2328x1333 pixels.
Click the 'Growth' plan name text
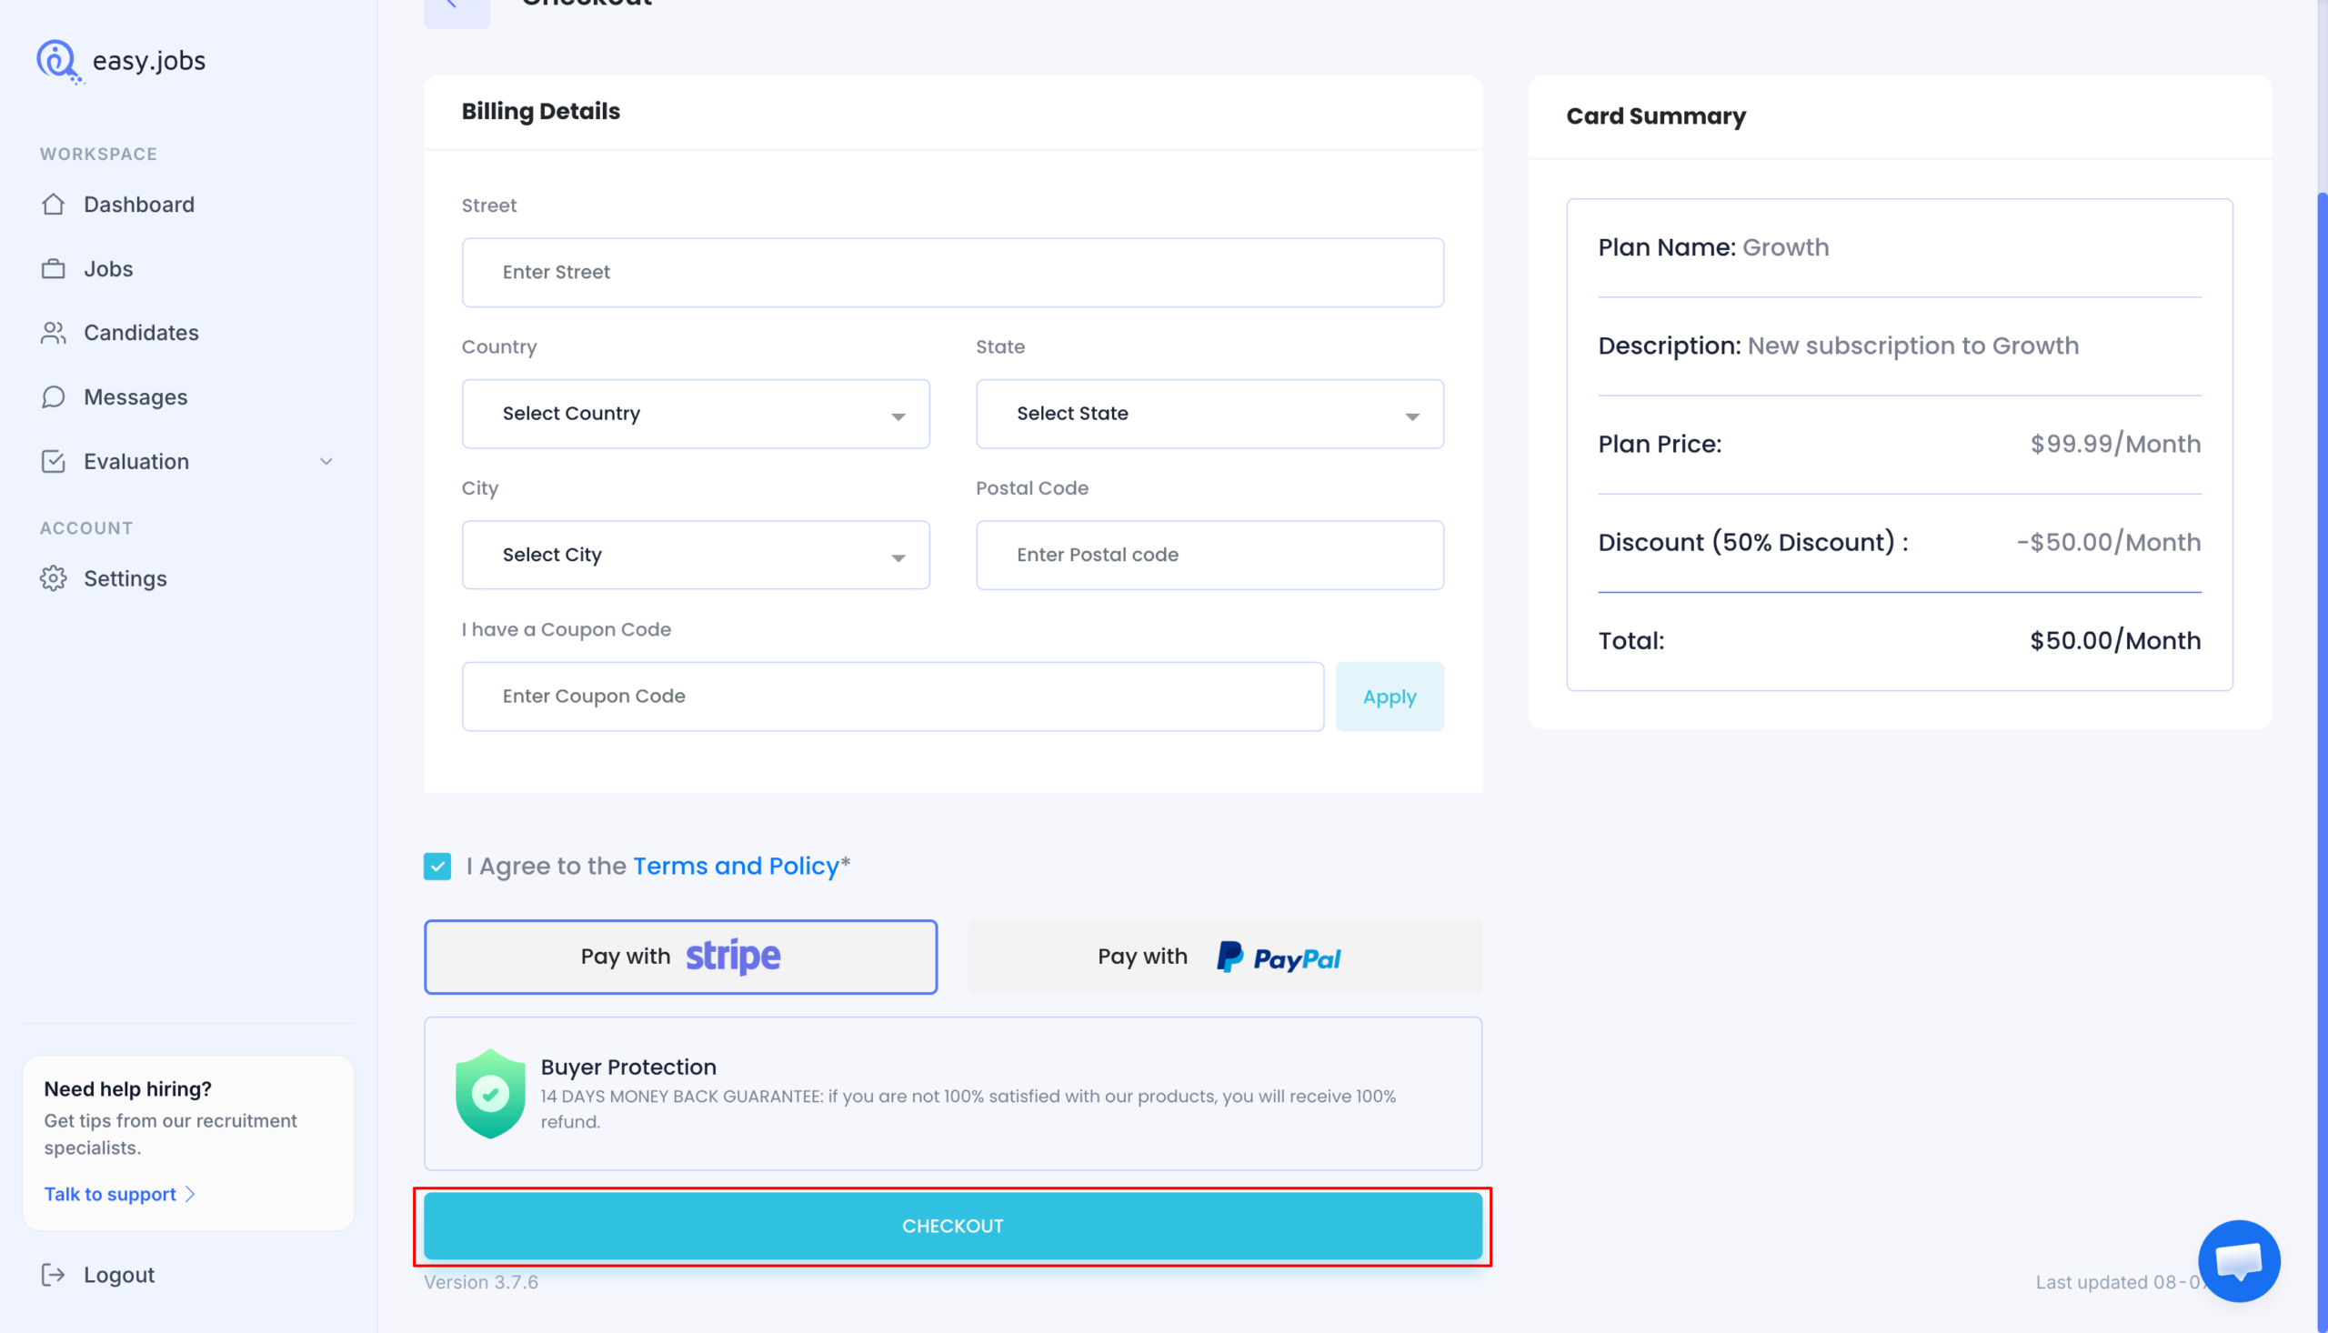(x=1785, y=247)
